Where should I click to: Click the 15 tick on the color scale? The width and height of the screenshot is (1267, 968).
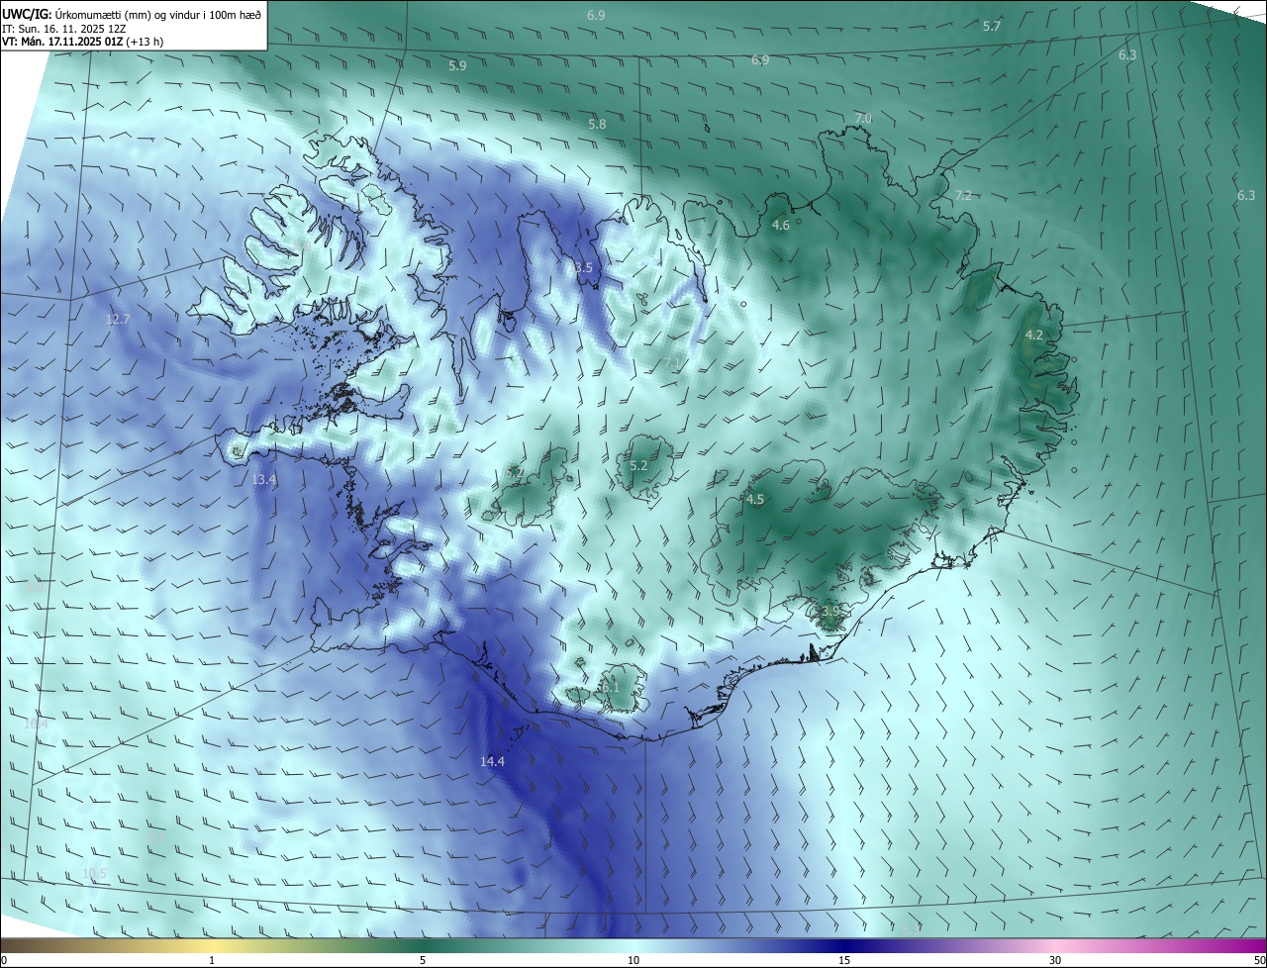[844, 961]
